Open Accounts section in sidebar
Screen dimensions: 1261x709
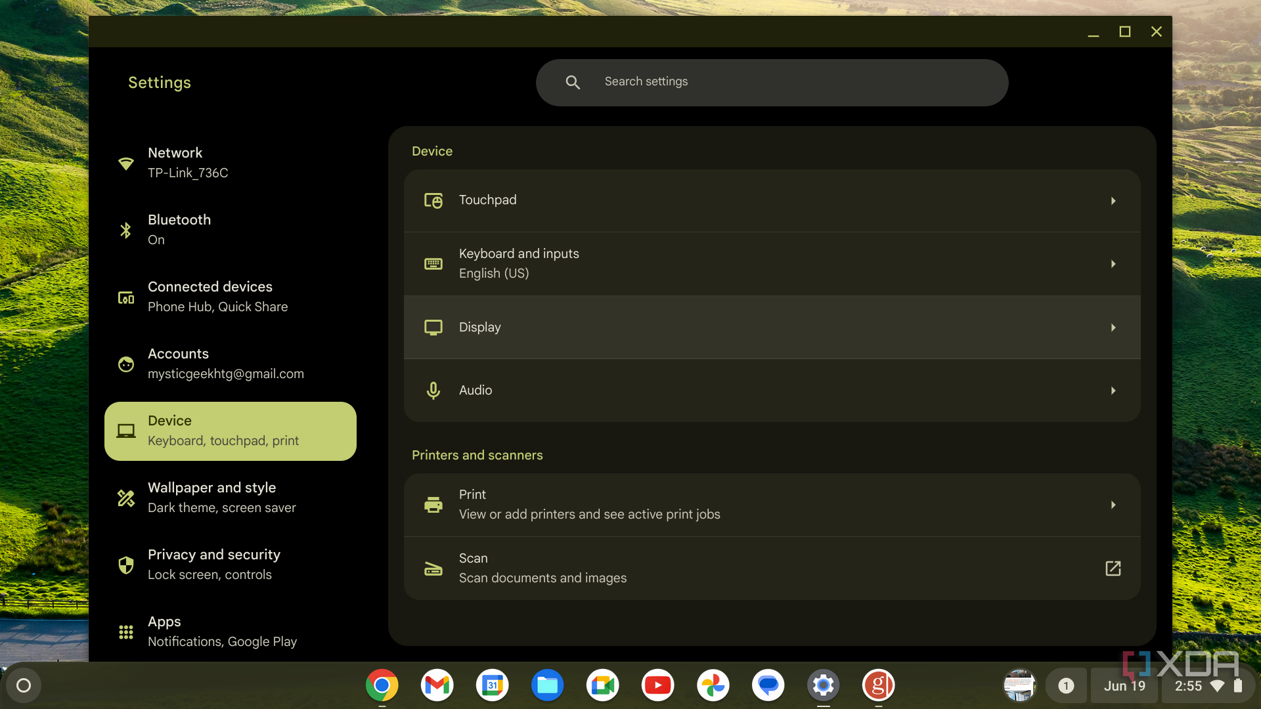tap(231, 364)
